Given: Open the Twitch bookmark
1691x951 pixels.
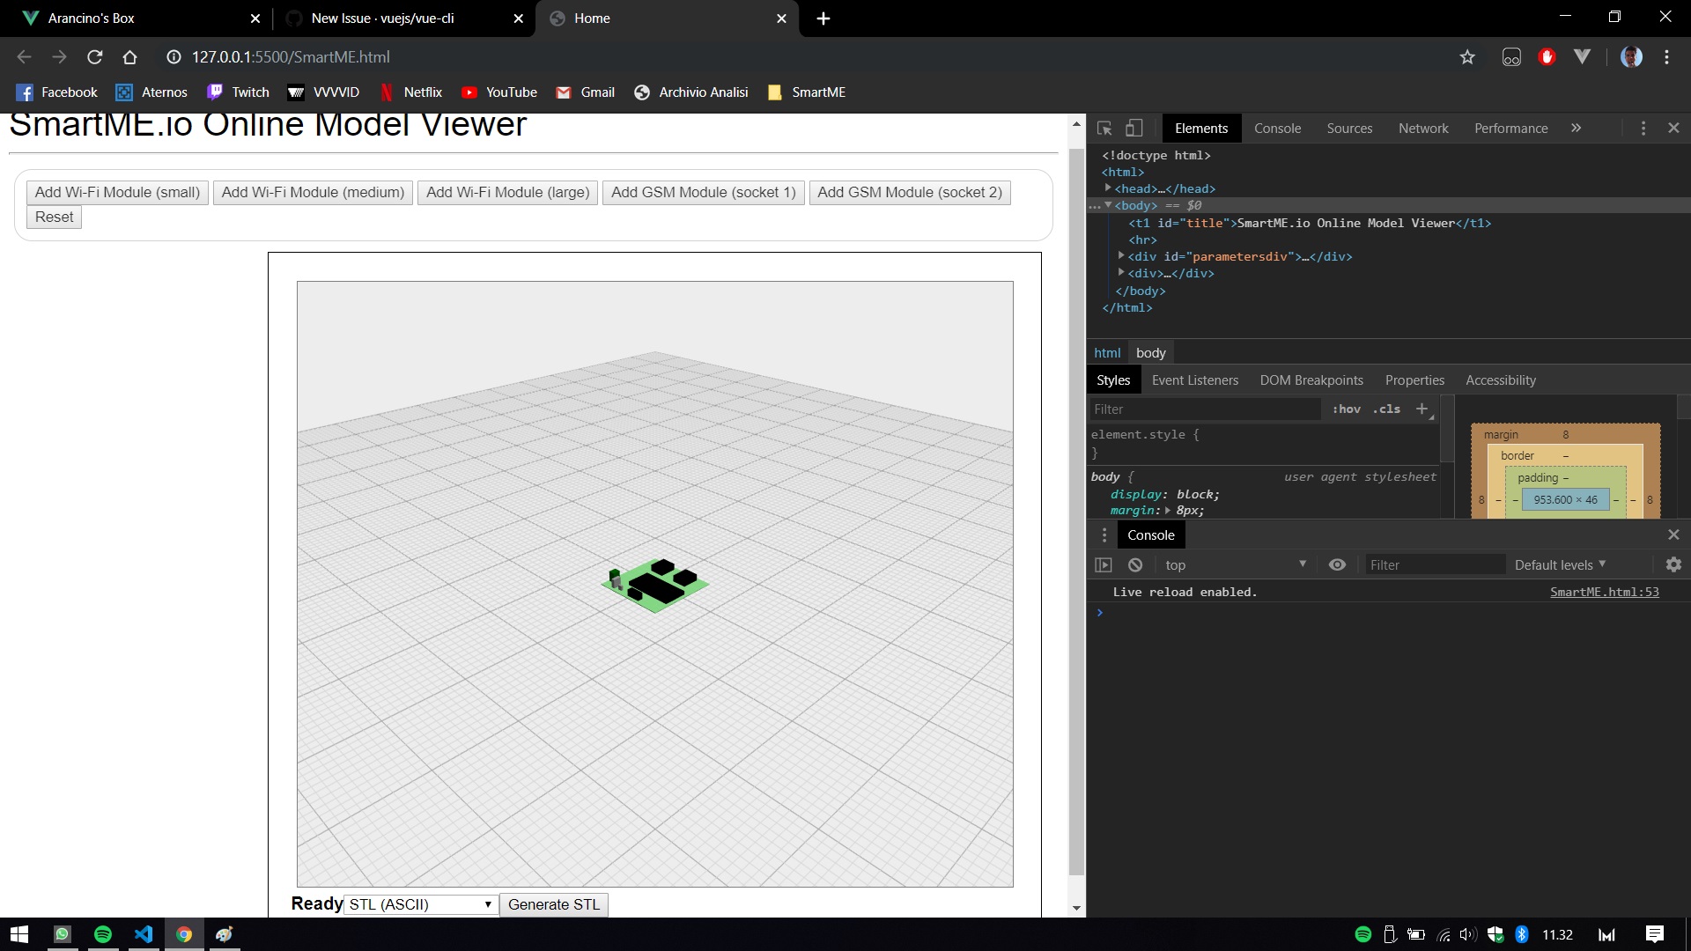Looking at the screenshot, I should [x=238, y=92].
